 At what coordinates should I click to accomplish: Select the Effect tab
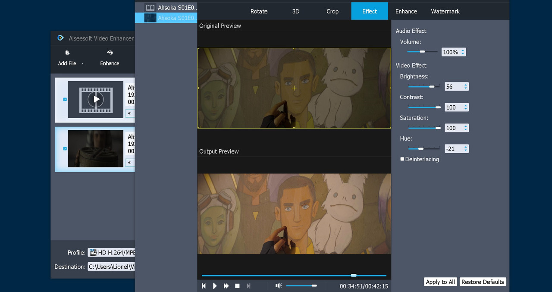(370, 11)
